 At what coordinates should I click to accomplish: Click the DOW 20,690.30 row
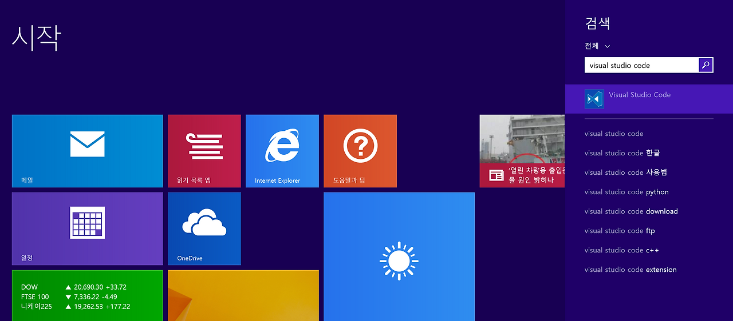coord(74,287)
